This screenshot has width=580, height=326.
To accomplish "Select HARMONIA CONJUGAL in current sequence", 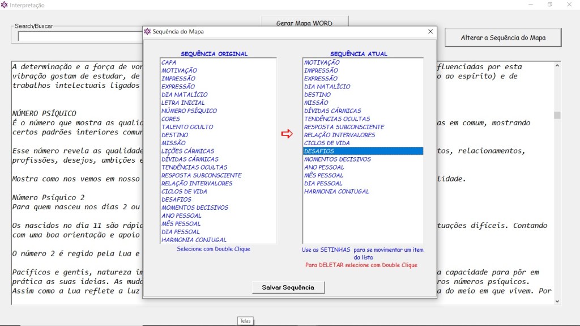I will tap(336, 192).
